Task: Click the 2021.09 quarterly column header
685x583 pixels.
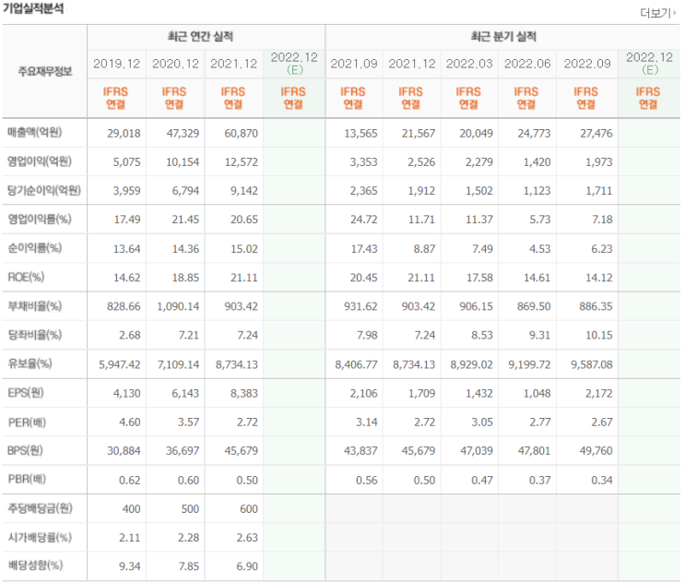Action: pyautogui.click(x=353, y=64)
